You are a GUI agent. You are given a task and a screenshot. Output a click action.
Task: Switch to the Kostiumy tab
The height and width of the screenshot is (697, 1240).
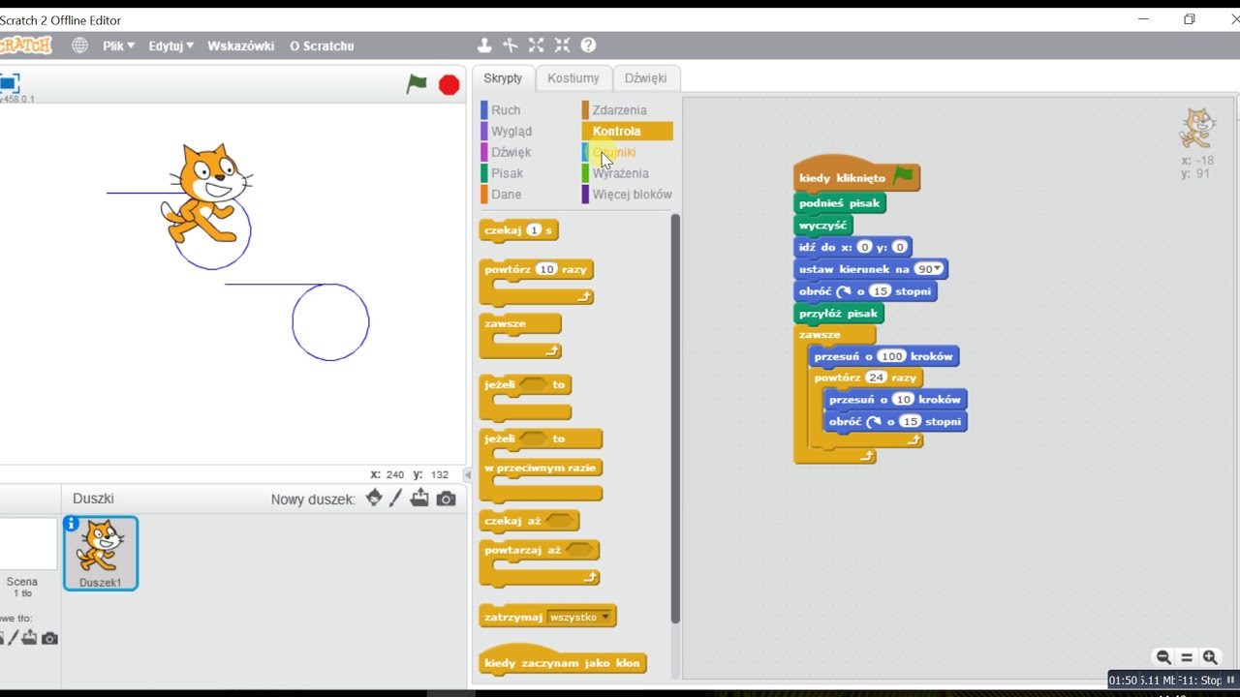[573, 78]
